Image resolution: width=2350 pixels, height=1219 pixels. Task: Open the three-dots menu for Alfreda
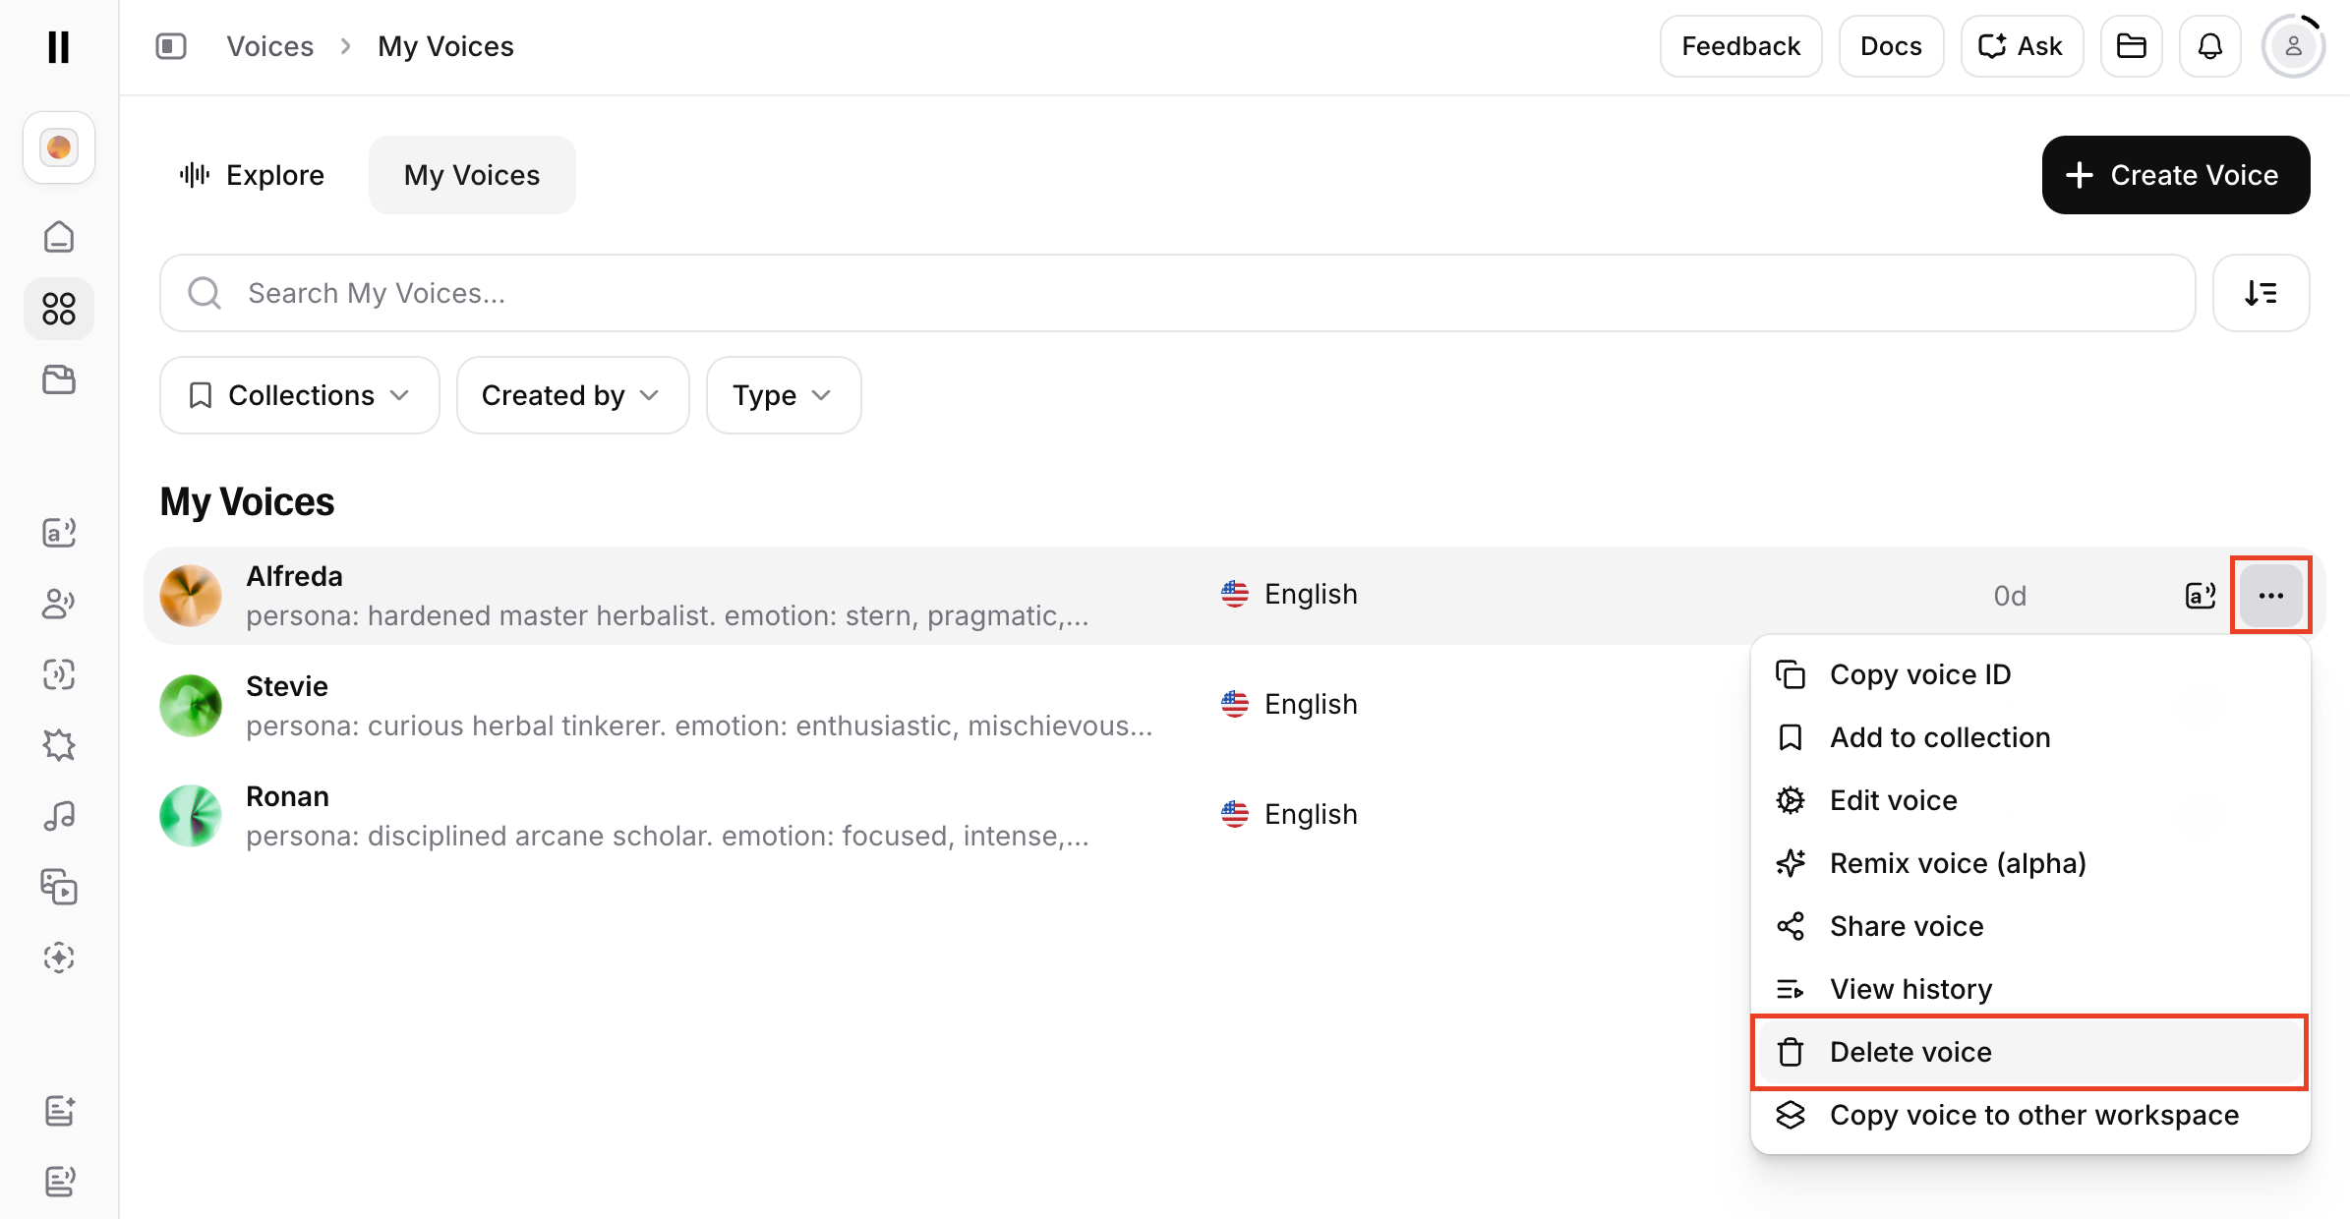[2270, 596]
